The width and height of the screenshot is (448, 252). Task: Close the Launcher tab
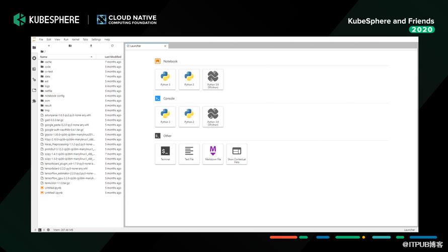tap(165, 46)
